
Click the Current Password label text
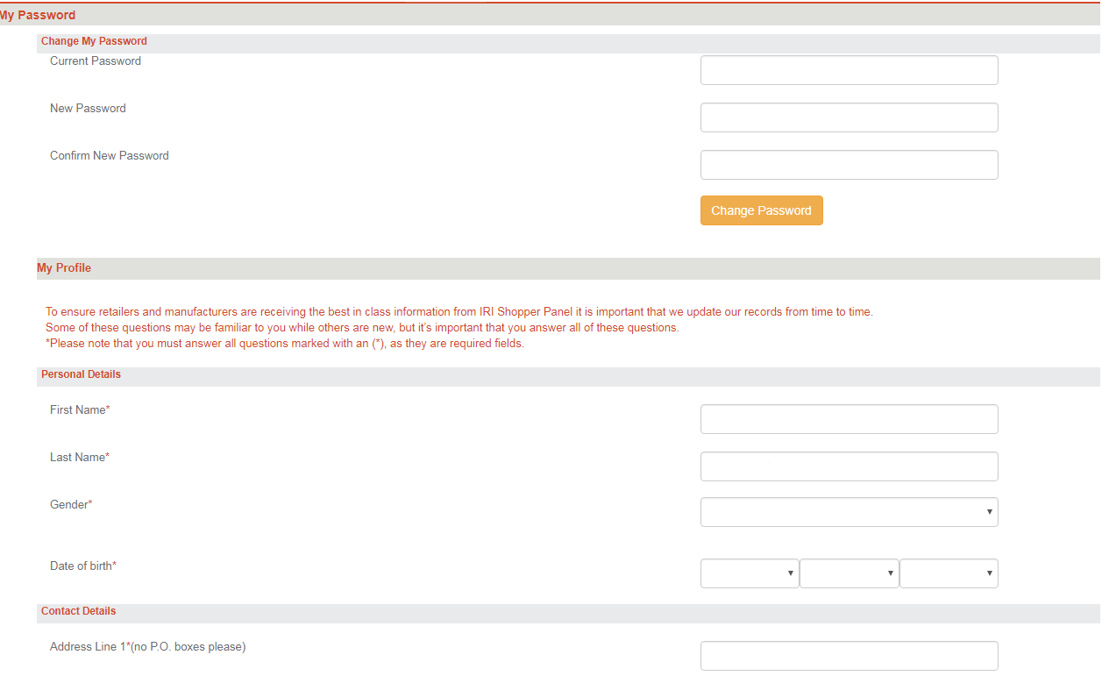click(x=96, y=61)
